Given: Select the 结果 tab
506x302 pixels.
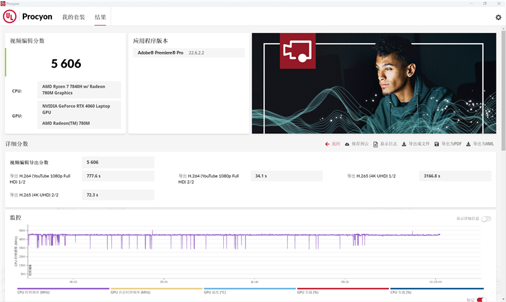Looking at the screenshot, I should (100, 17).
